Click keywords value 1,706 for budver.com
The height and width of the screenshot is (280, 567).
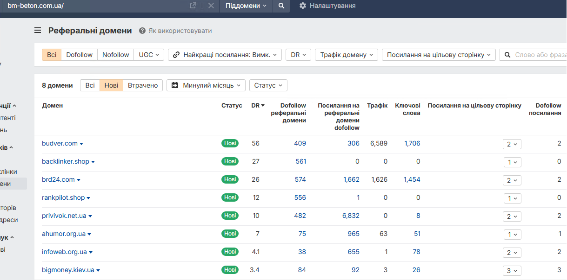412,143
